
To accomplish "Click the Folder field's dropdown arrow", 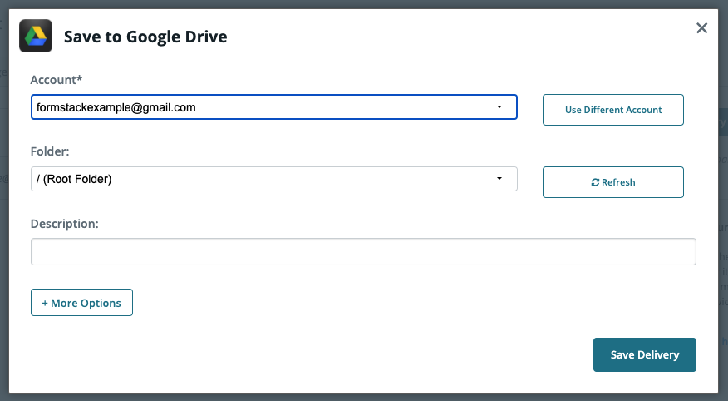I will click(499, 179).
